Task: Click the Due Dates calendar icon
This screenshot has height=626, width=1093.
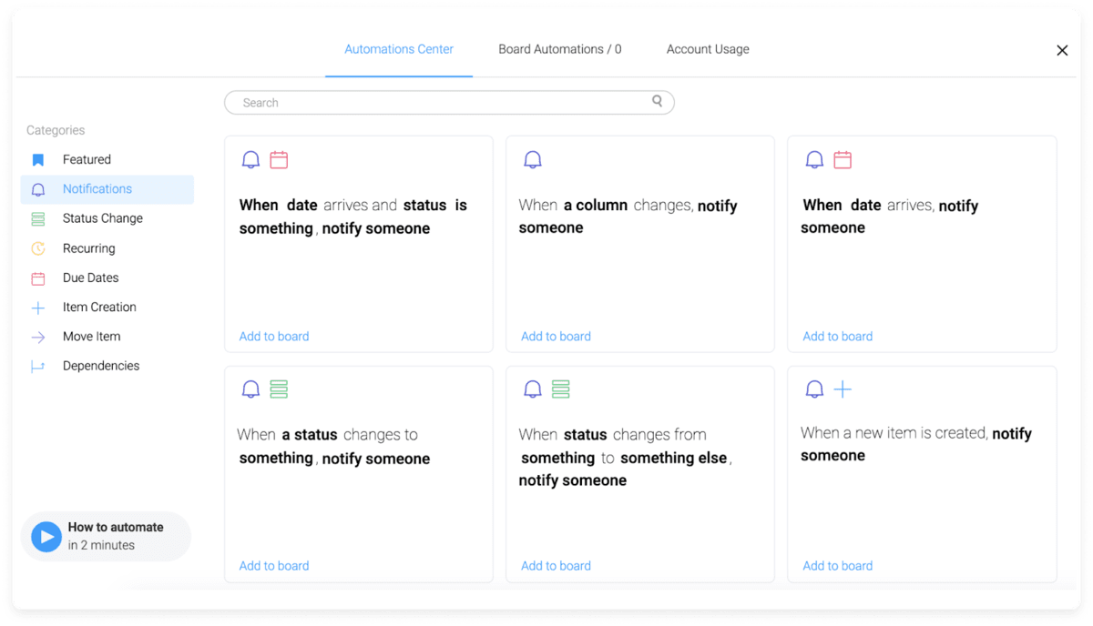Action: [x=38, y=278]
